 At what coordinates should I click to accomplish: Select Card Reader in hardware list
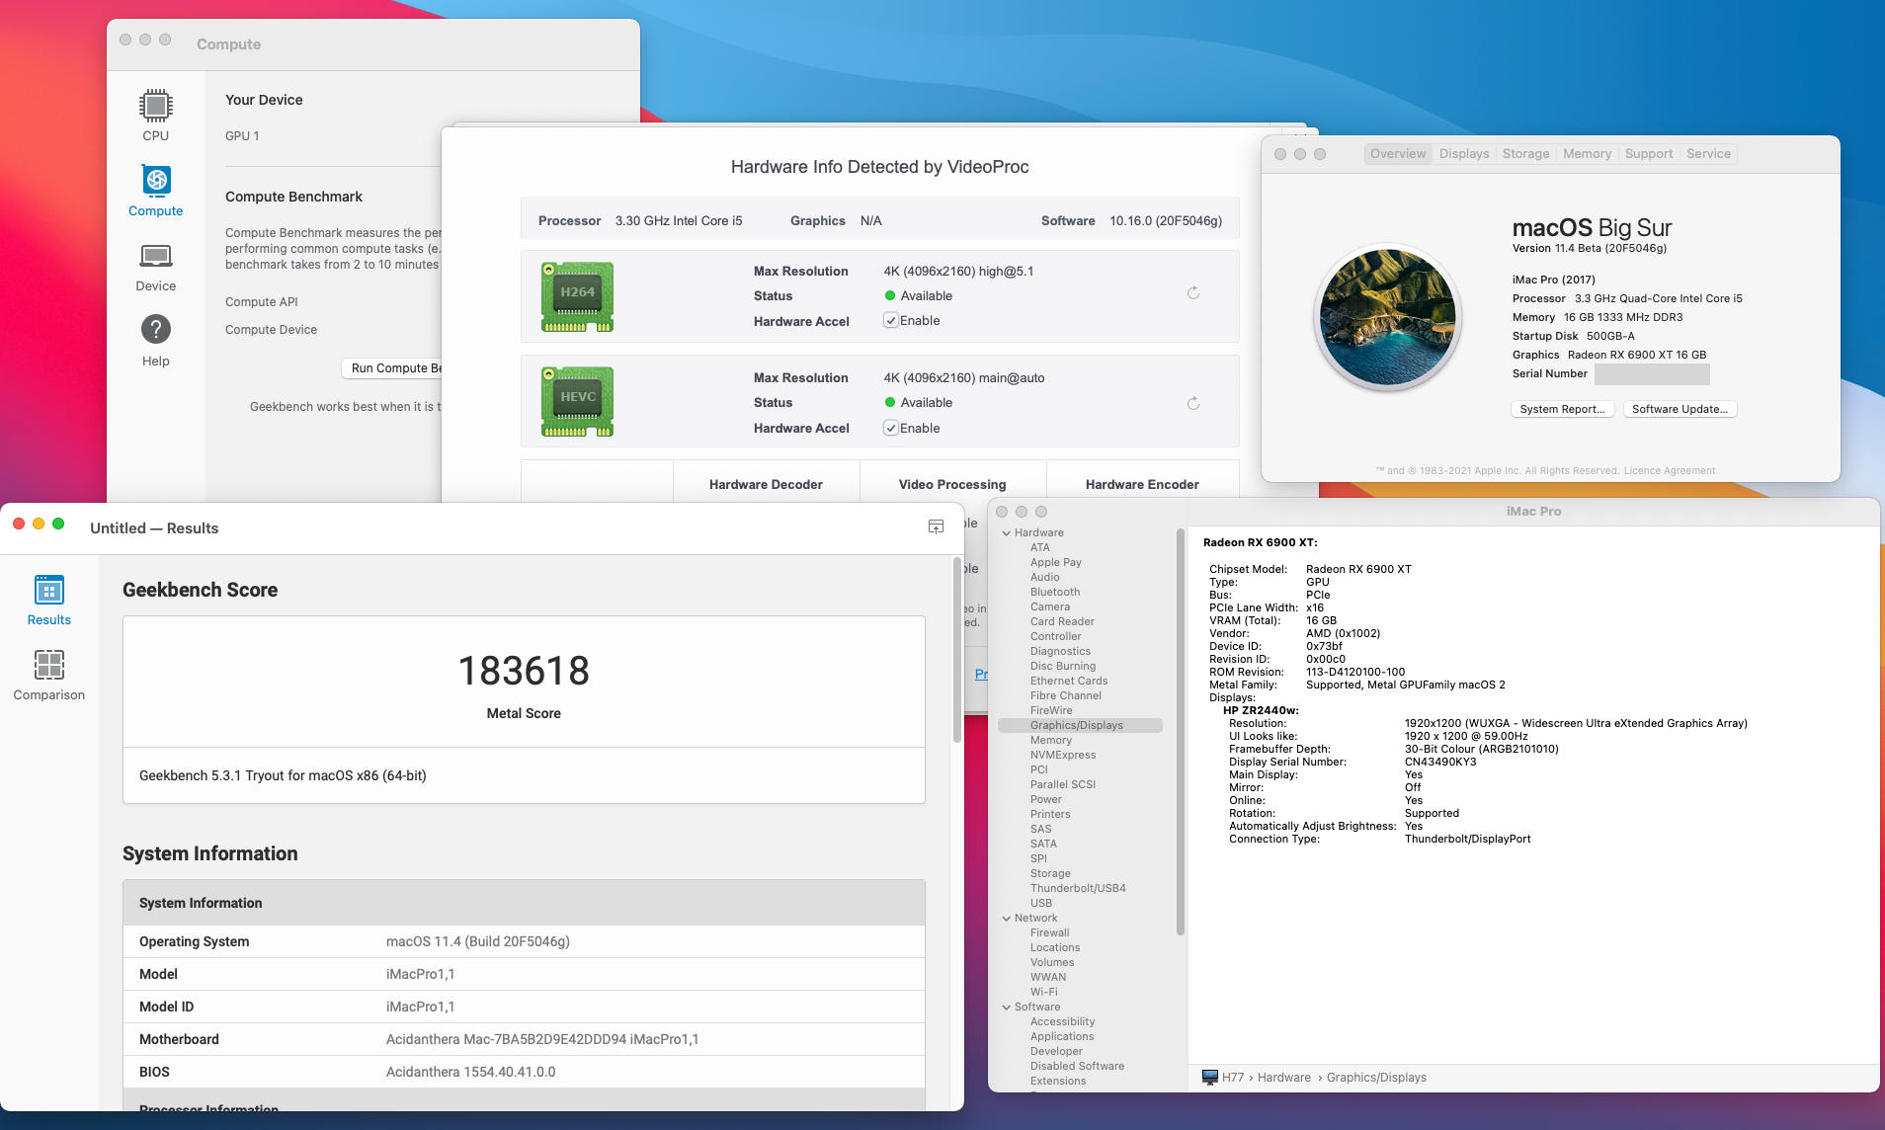click(1062, 622)
